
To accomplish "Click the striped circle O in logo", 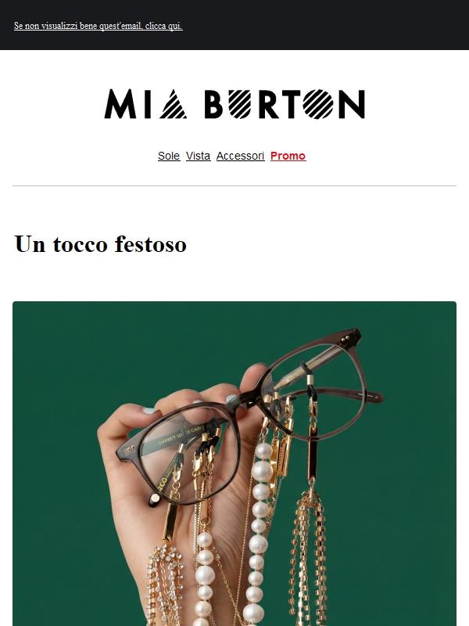I will click(x=318, y=104).
